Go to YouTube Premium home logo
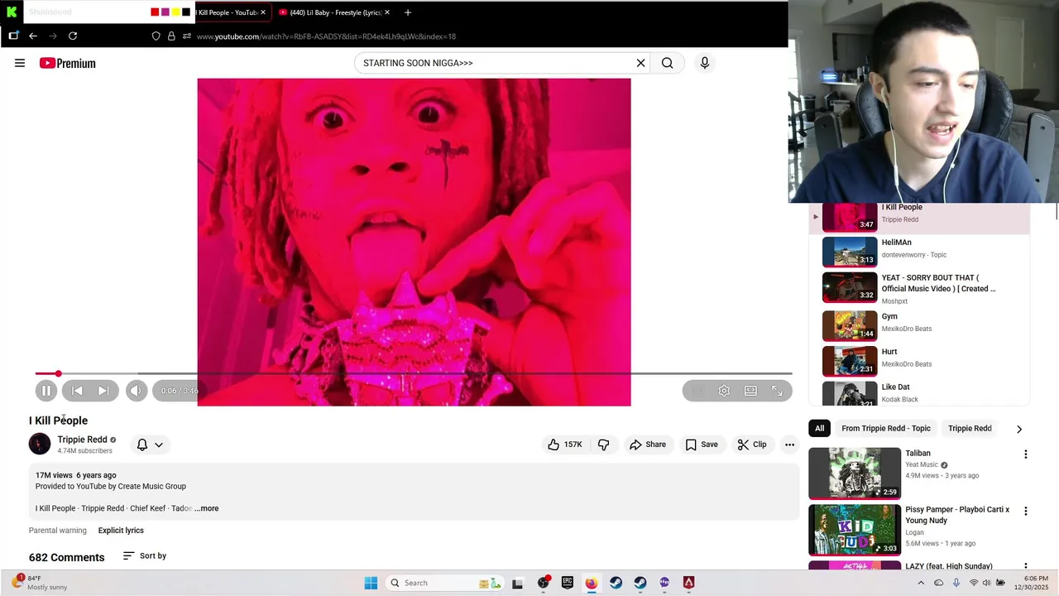Viewport: 1059px width, 596px height. click(x=68, y=63)
